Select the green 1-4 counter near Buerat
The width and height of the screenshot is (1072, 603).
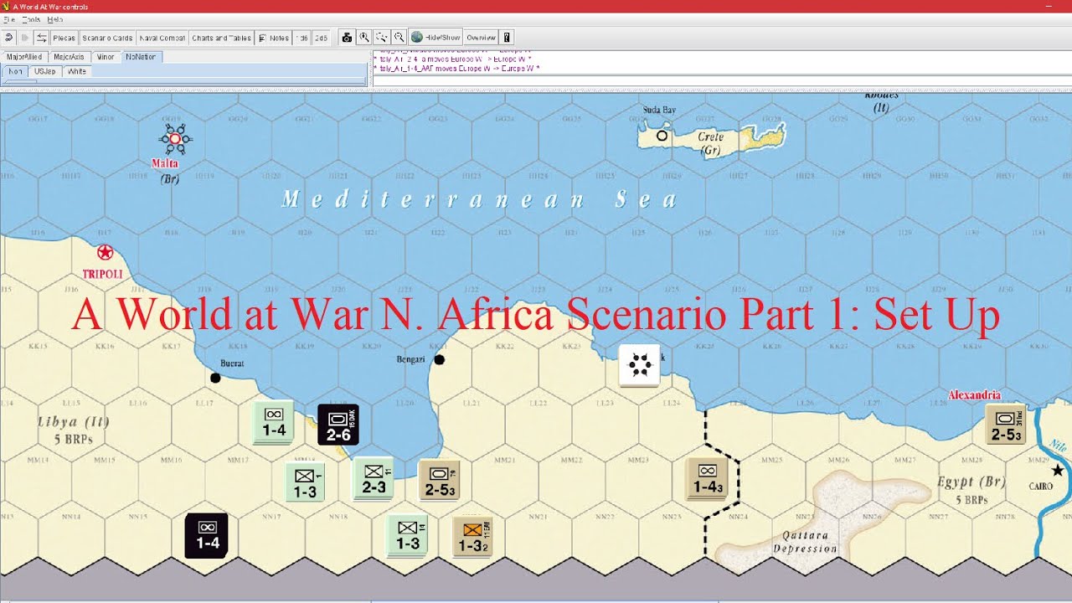click(274, 423)
